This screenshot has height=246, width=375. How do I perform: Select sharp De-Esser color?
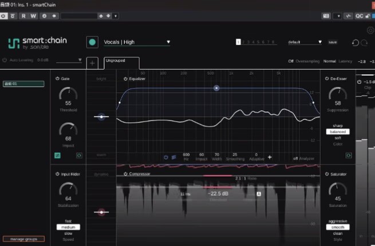(x=338, y=126)
